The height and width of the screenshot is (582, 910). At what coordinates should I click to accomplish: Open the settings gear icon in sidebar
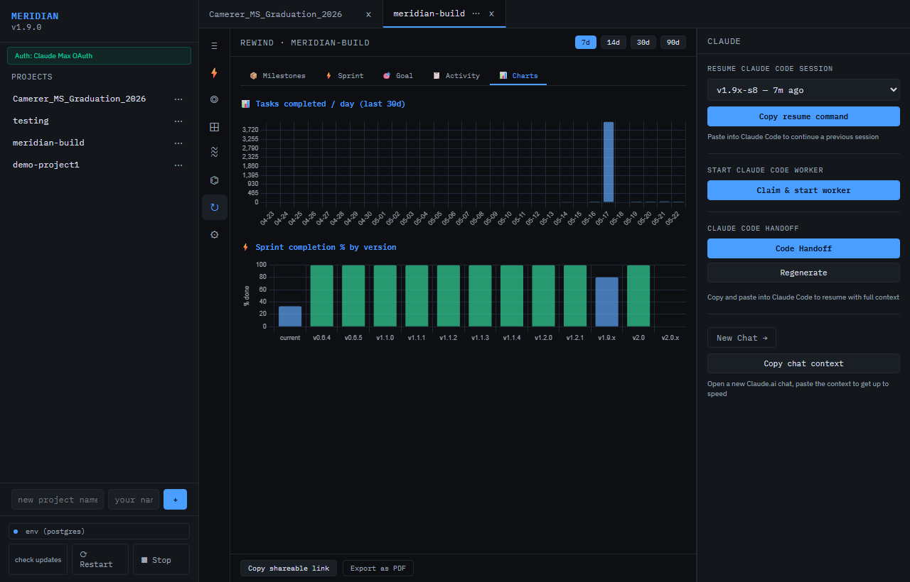tap(215, 234)
